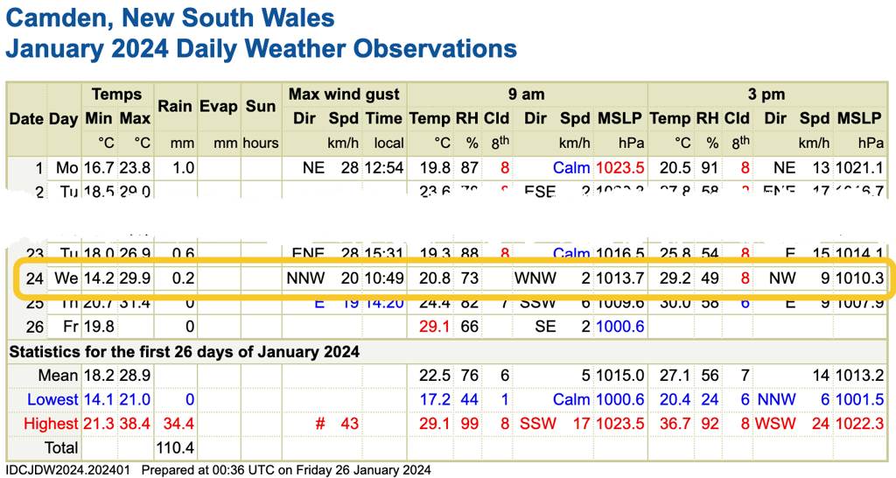896x478 pixels.
Task: Click the red 'Highest' row label
Action: (51, 424)
